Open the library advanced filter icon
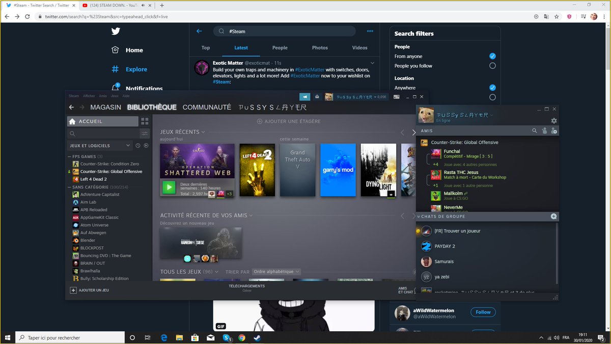The width and height of the screenshot is (611, 344). (x=145, y=134)
